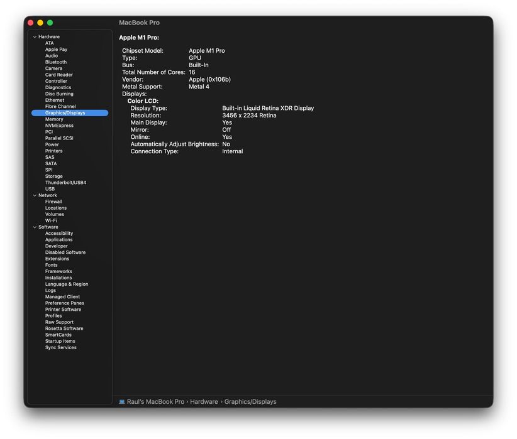Open Logs under Software
The height and width of the screenshot is (439, 517).
point(50,291)
